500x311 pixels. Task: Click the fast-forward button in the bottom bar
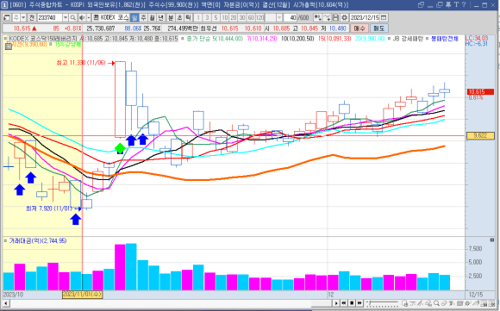click(359, 303)
